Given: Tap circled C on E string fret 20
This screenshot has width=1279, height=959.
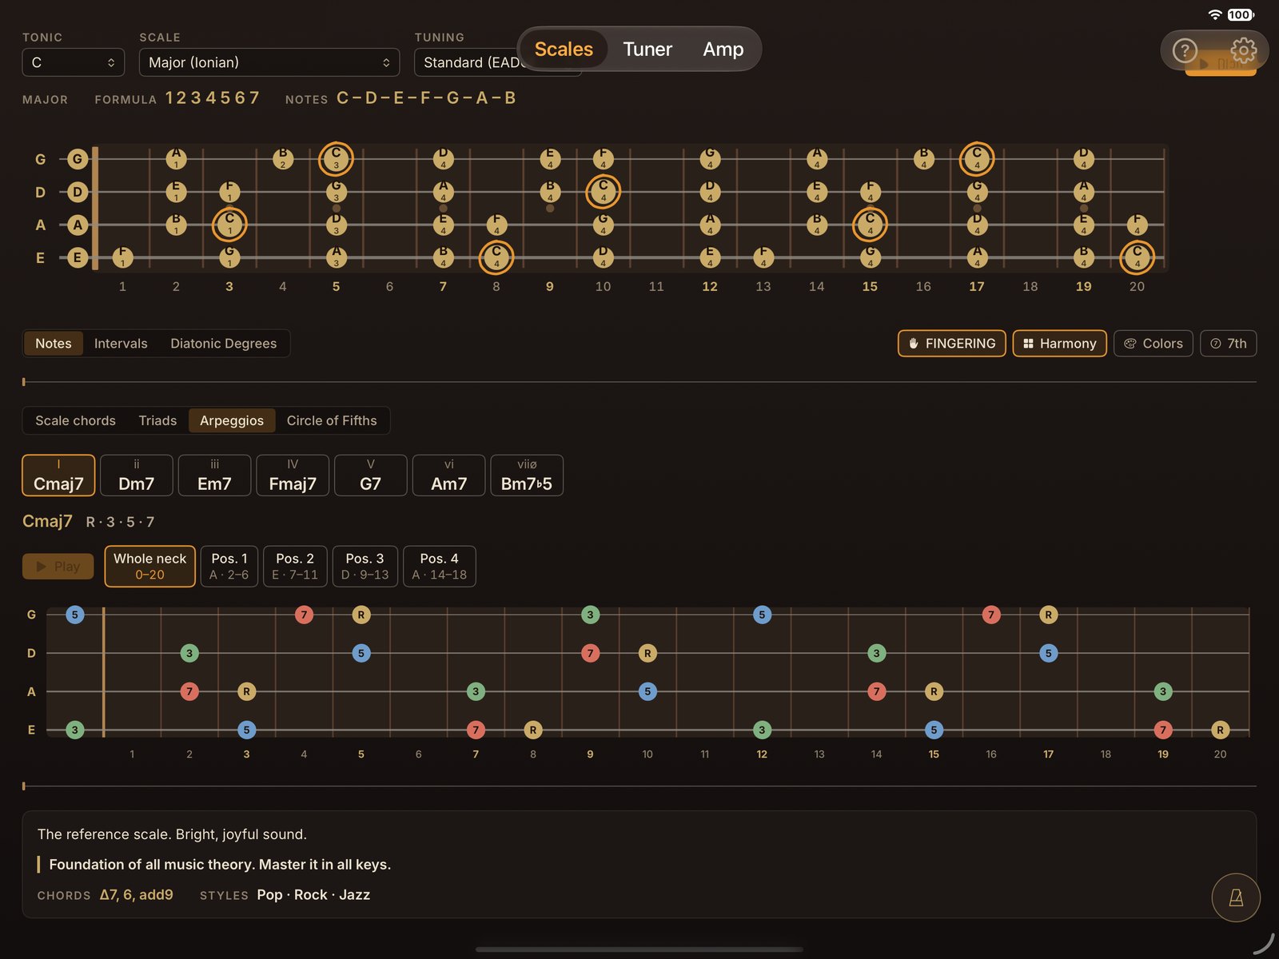Looking at the screenshot, I should (1137, 258).
